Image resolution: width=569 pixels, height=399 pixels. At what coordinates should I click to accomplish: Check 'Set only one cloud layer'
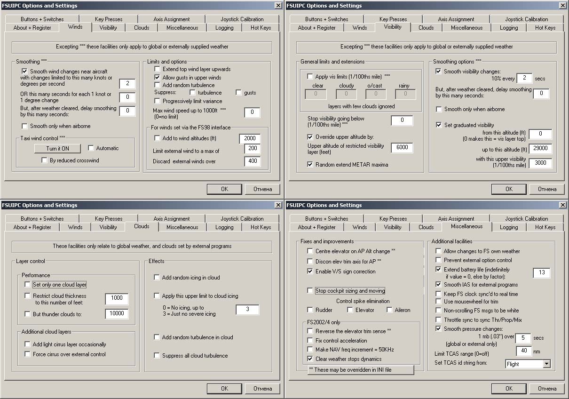pyautogui.click(x=28, y=285)
